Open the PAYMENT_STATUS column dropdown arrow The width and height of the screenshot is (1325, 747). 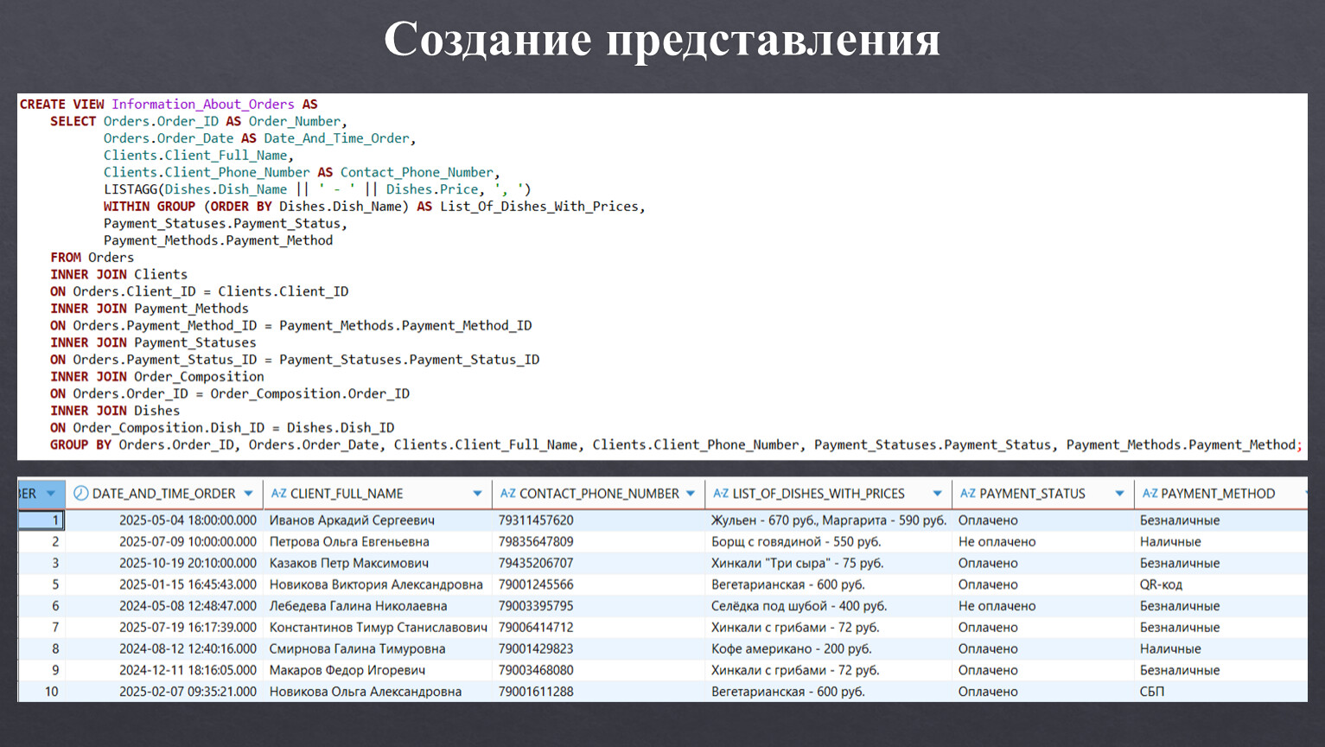pos(1119,494)
